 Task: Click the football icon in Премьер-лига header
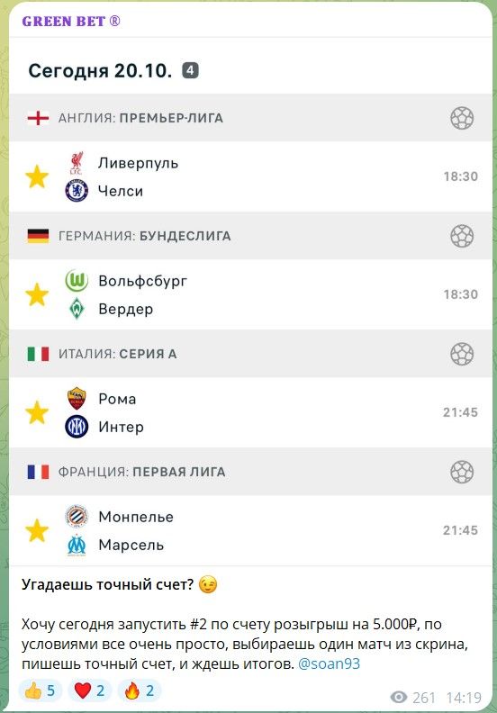coord(462,118)
